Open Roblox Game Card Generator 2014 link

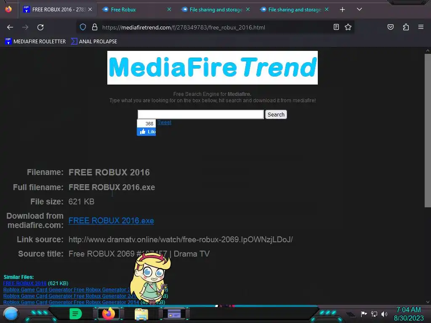coord(71,302)
